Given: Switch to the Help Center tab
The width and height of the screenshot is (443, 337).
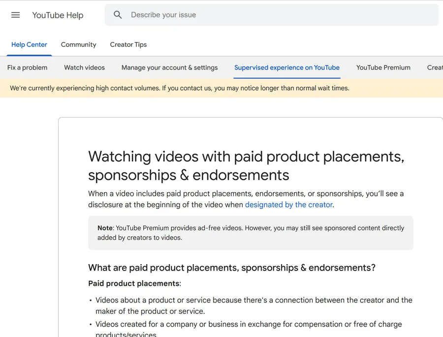Looking at the screenshot, I should (29, 44).
